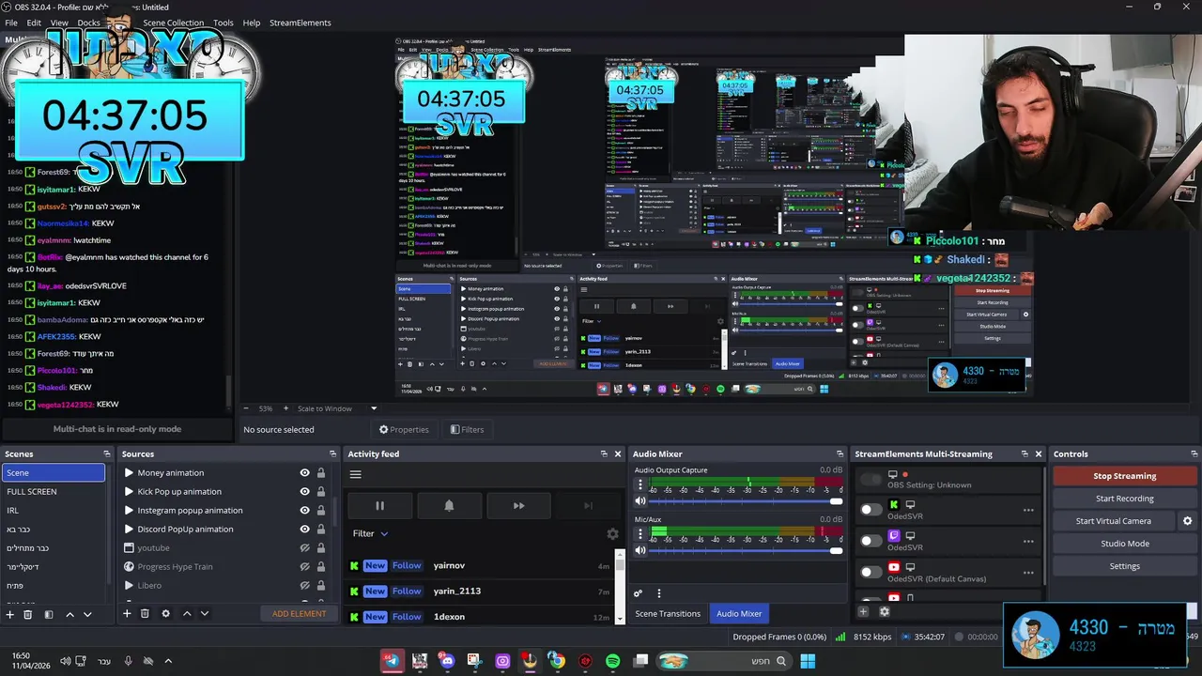Viewport: 1202px width, 676px height.
Task: Expand the Money animation group
Action: tap(129, 473)
